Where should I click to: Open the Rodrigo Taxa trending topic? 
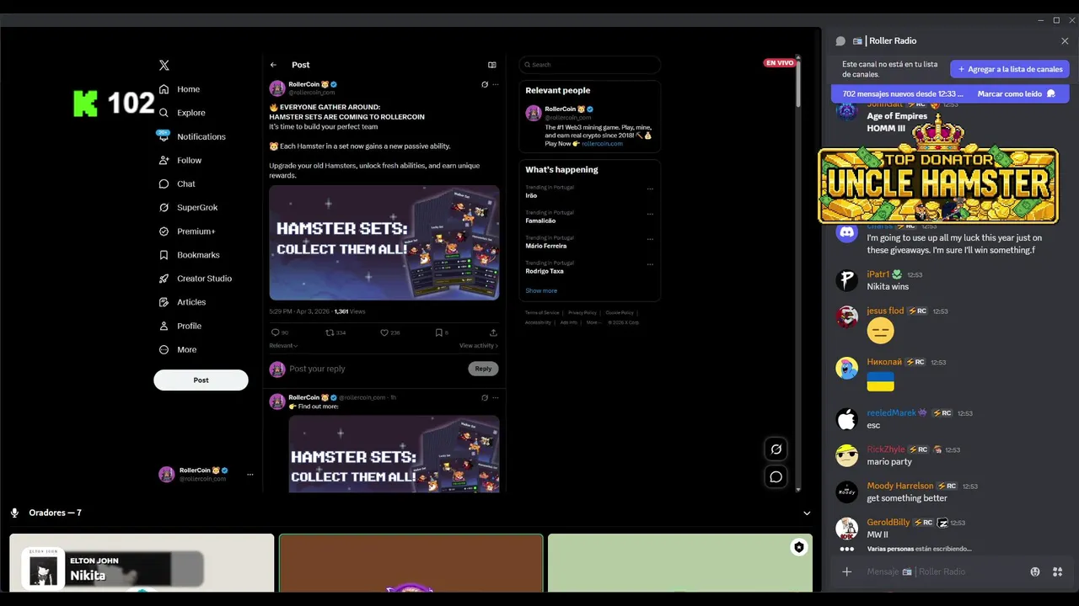545,271
